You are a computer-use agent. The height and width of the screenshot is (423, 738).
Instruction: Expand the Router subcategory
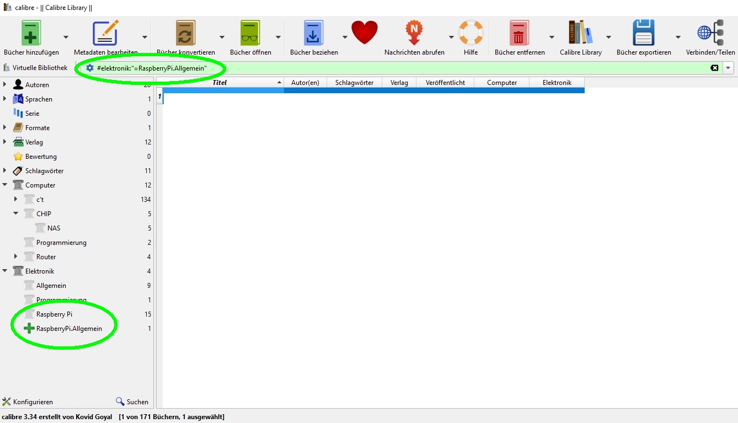[16, 256]
